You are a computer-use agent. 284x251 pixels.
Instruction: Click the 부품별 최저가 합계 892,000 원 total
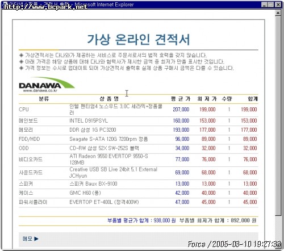tap(218, 220)
